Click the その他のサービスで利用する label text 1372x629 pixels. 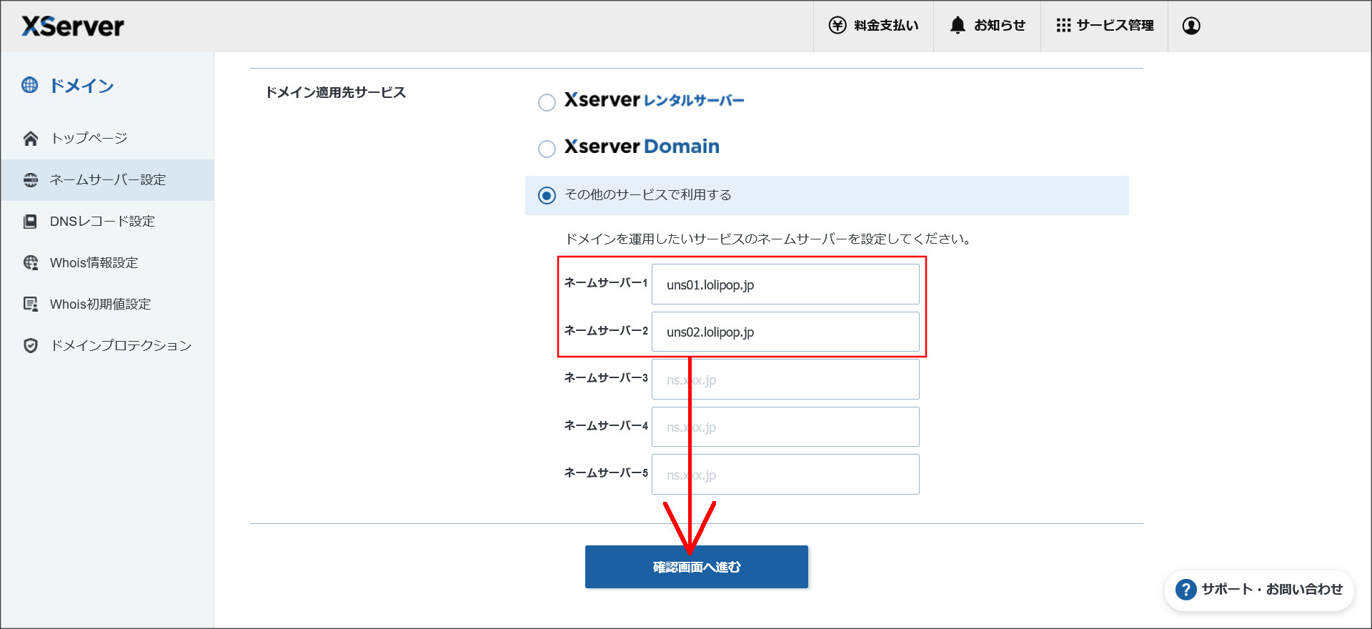648,195
